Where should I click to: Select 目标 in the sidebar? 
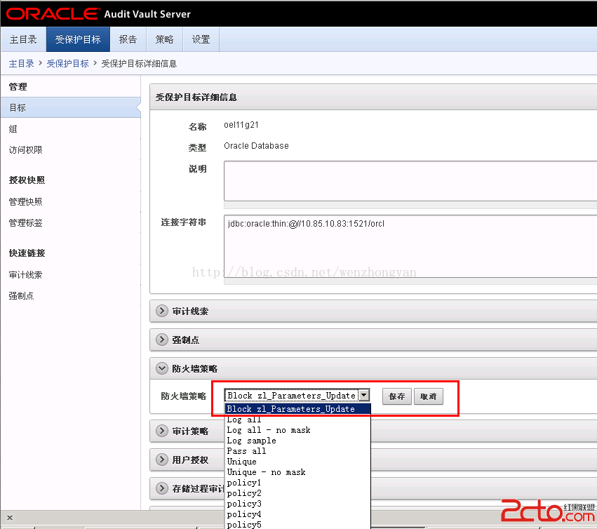[x=70, y=108]
